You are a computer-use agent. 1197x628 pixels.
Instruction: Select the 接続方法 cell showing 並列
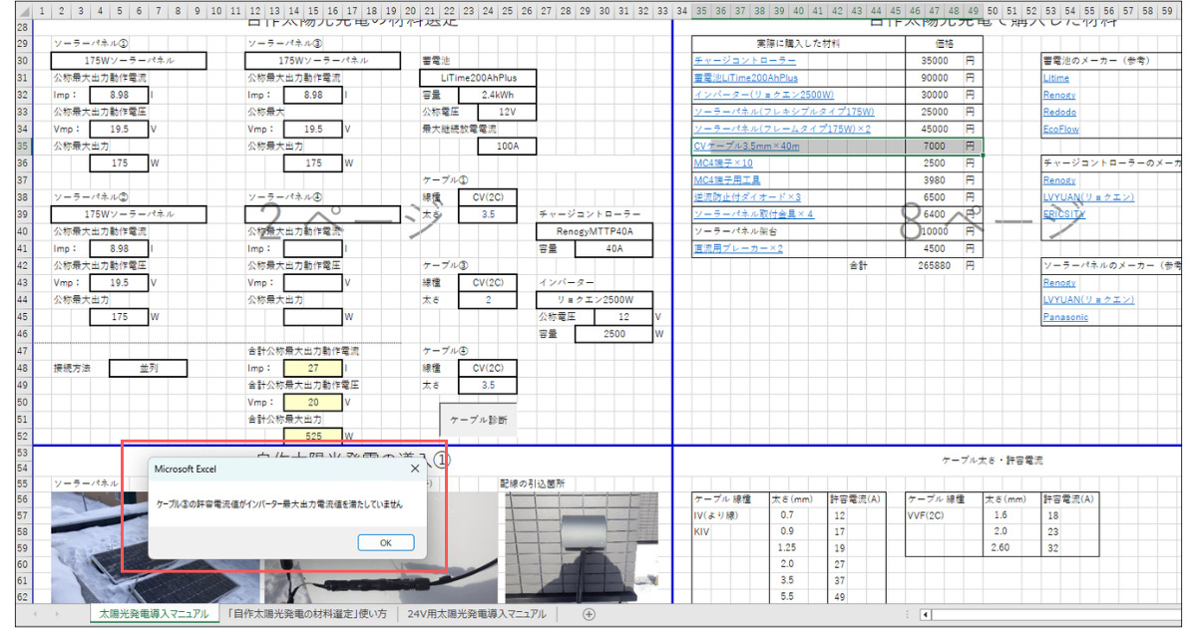point(148,368)
